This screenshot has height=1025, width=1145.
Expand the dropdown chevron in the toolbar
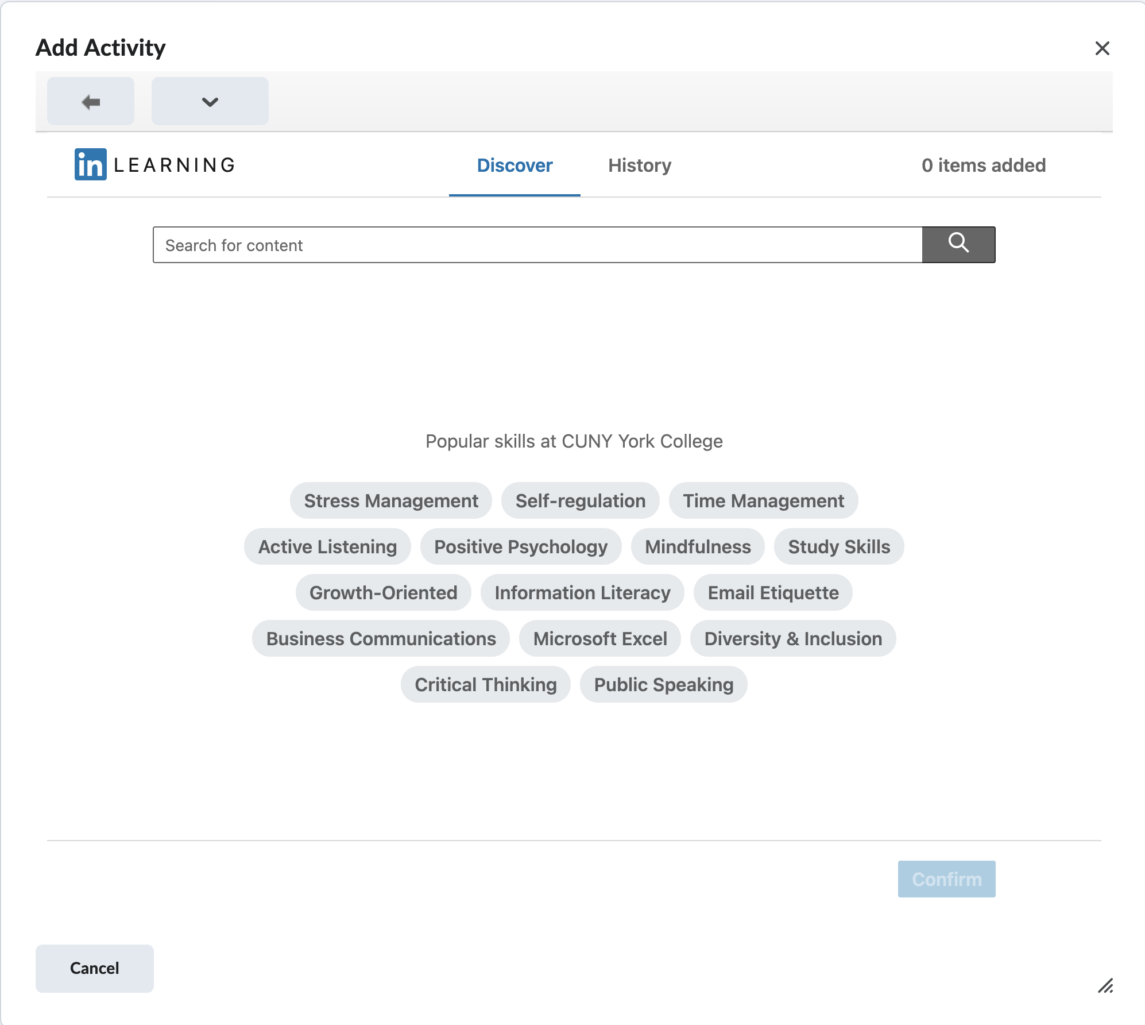coord(210,101)
